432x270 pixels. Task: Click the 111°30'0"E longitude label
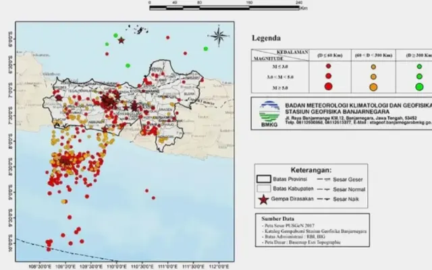(x=194, y=267)
